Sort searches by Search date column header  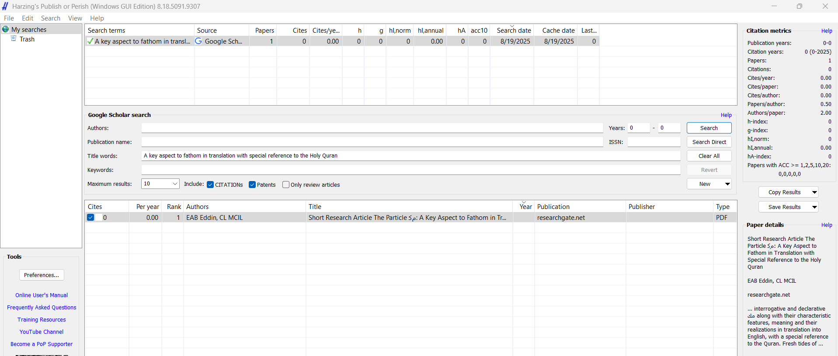click(512, 30)
